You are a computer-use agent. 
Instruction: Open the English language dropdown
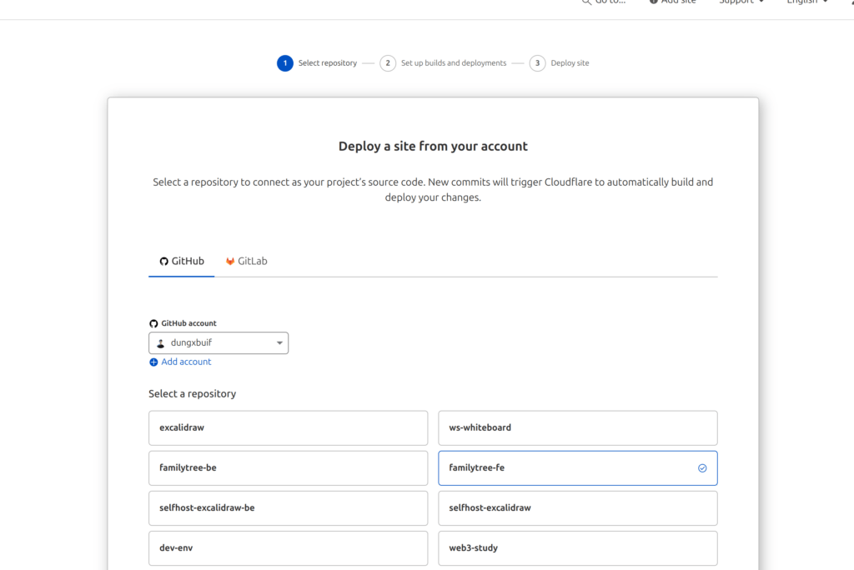coord(807,2)
